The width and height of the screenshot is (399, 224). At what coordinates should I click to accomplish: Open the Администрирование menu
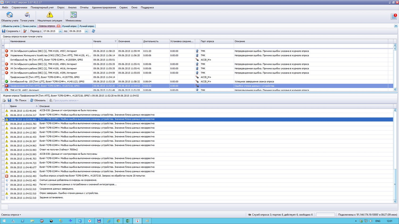pyautogui.click(x=104, y=7)
